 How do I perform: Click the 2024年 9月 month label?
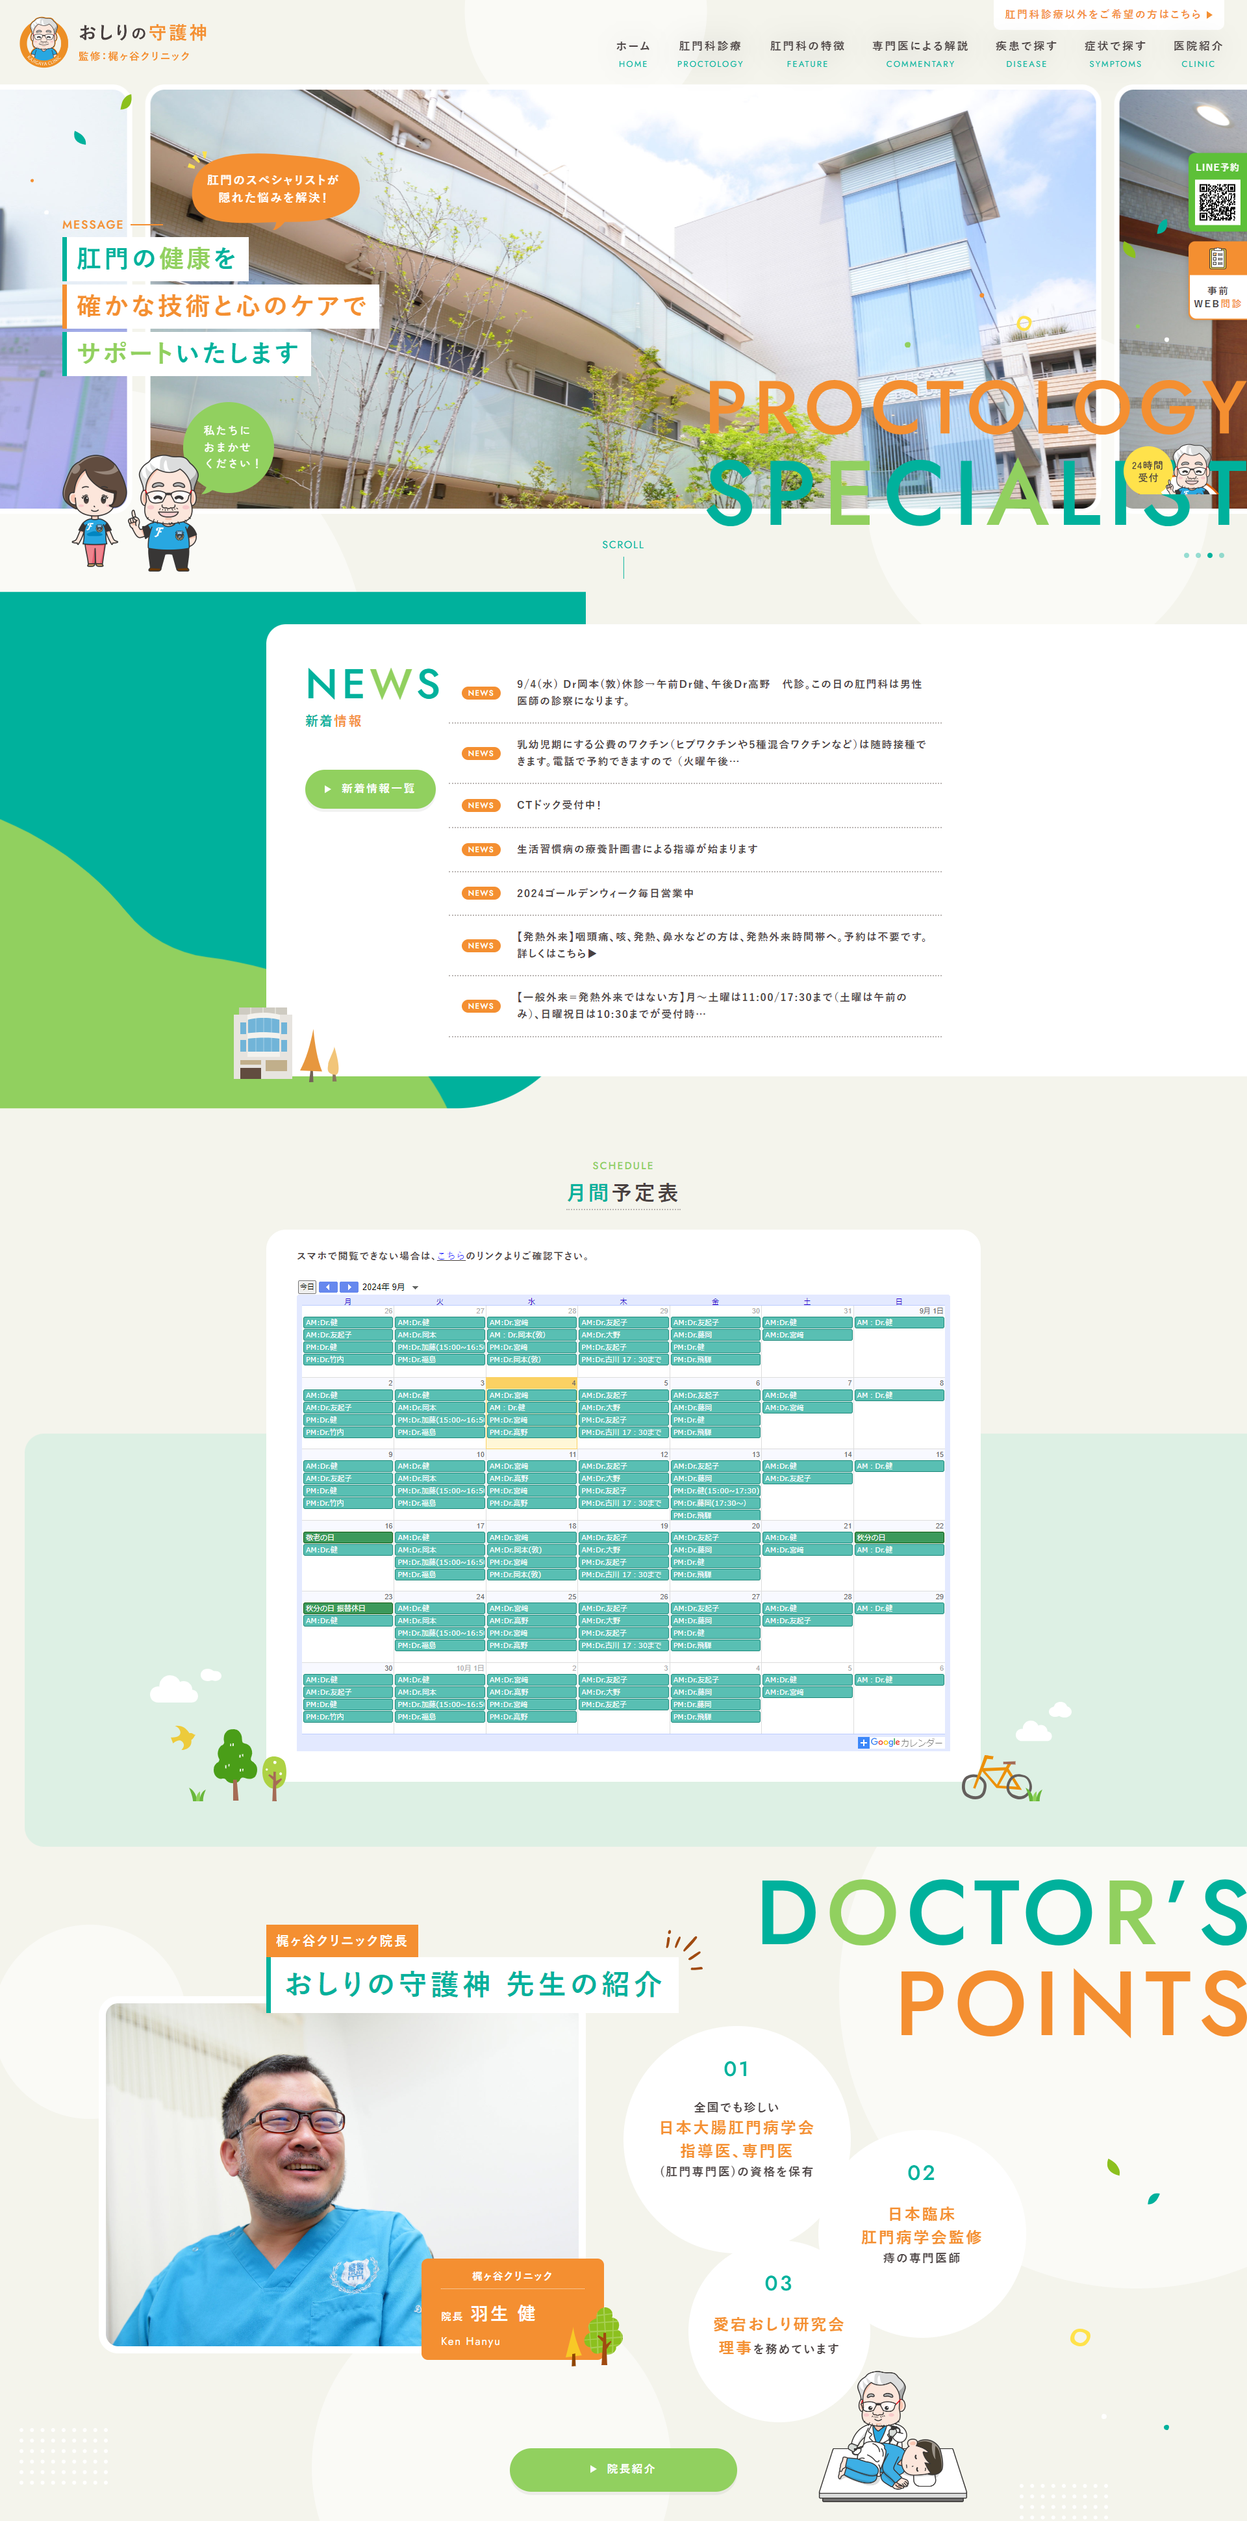coord(383,1288)
